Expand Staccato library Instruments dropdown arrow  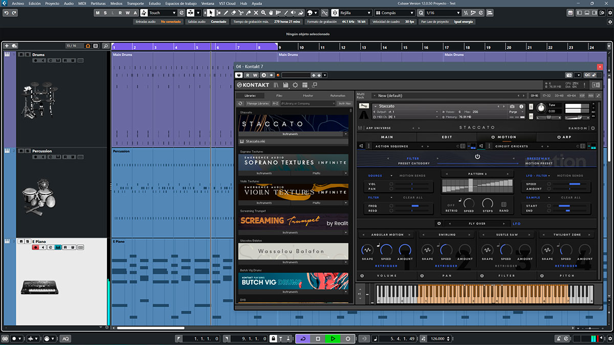click(346, 134)
